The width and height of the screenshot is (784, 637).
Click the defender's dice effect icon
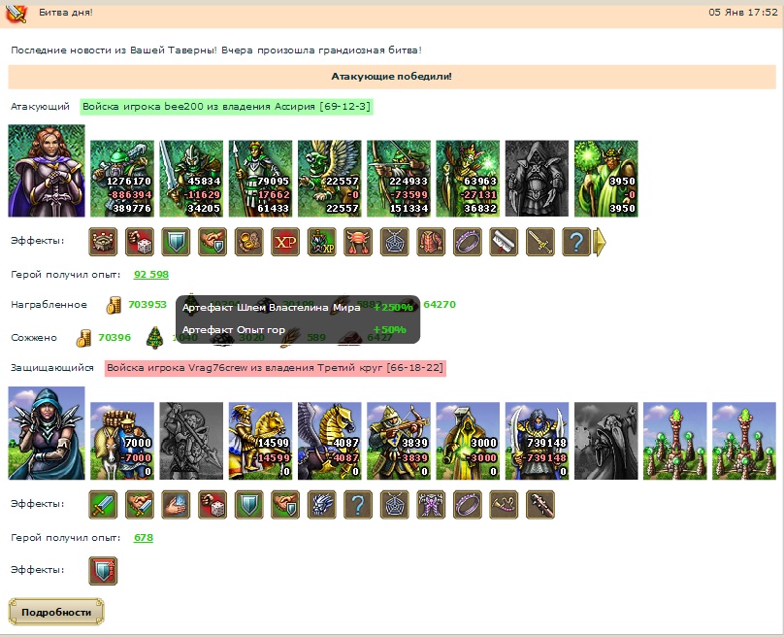(x=212, y=504)
